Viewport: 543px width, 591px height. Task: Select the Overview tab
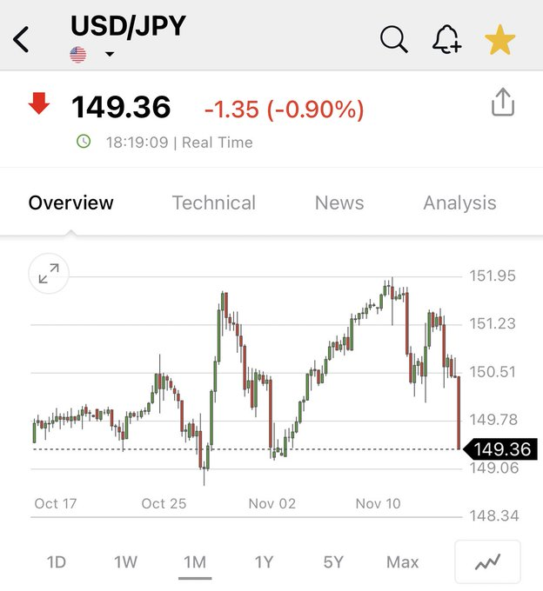pyautogui.click(x=70, y=203)
